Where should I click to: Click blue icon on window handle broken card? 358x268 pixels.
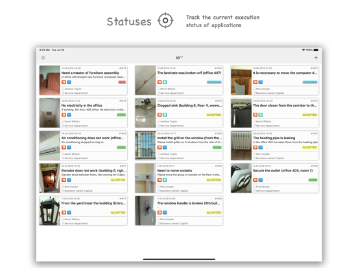(165, 212)
